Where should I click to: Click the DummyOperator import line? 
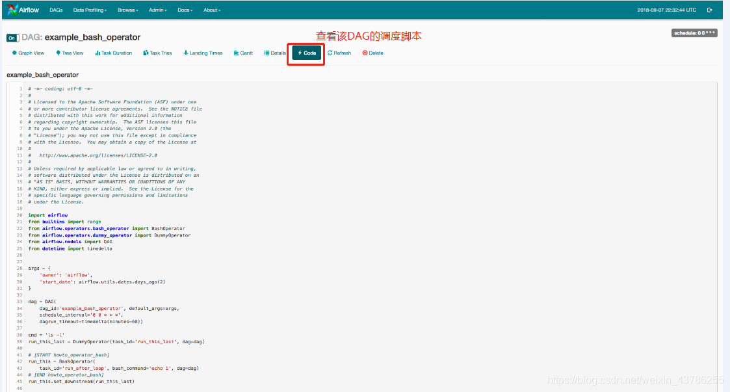click(x=109, y=235)
